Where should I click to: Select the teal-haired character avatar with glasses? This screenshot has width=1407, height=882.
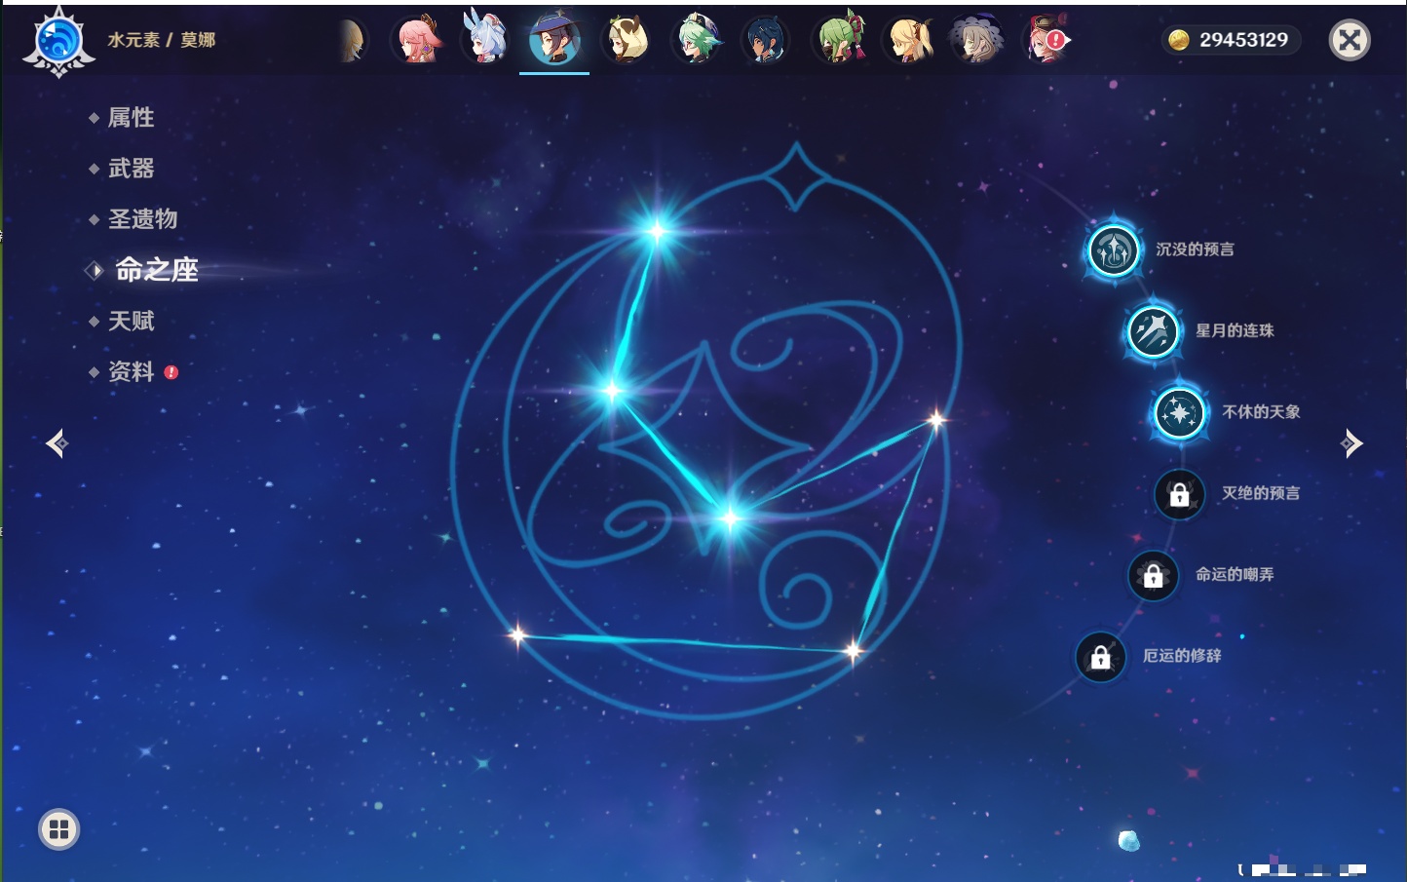click(x=697, y=40)
